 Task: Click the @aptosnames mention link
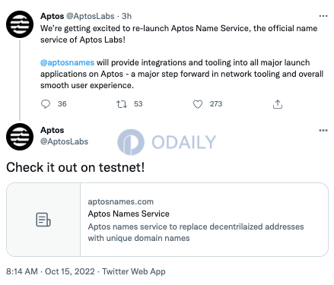coord(67,62)
